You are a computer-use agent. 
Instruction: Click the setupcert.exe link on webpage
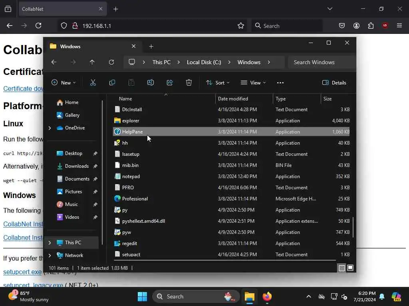pos(22,272)
